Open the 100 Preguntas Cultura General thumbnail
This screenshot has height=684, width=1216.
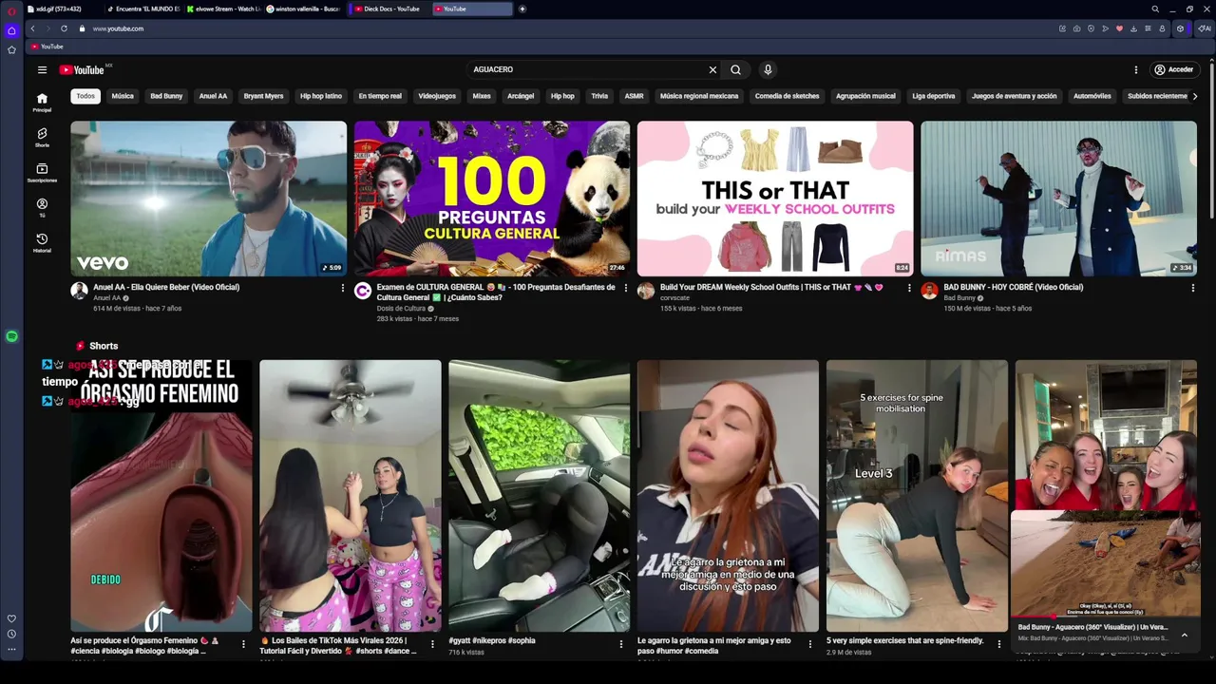pyautogui.click(x=492, y=199)
